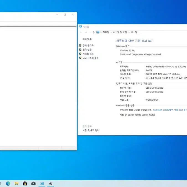Click the 8.00GB installed memory value
The image size is (187, 187).
click(149, 70)
